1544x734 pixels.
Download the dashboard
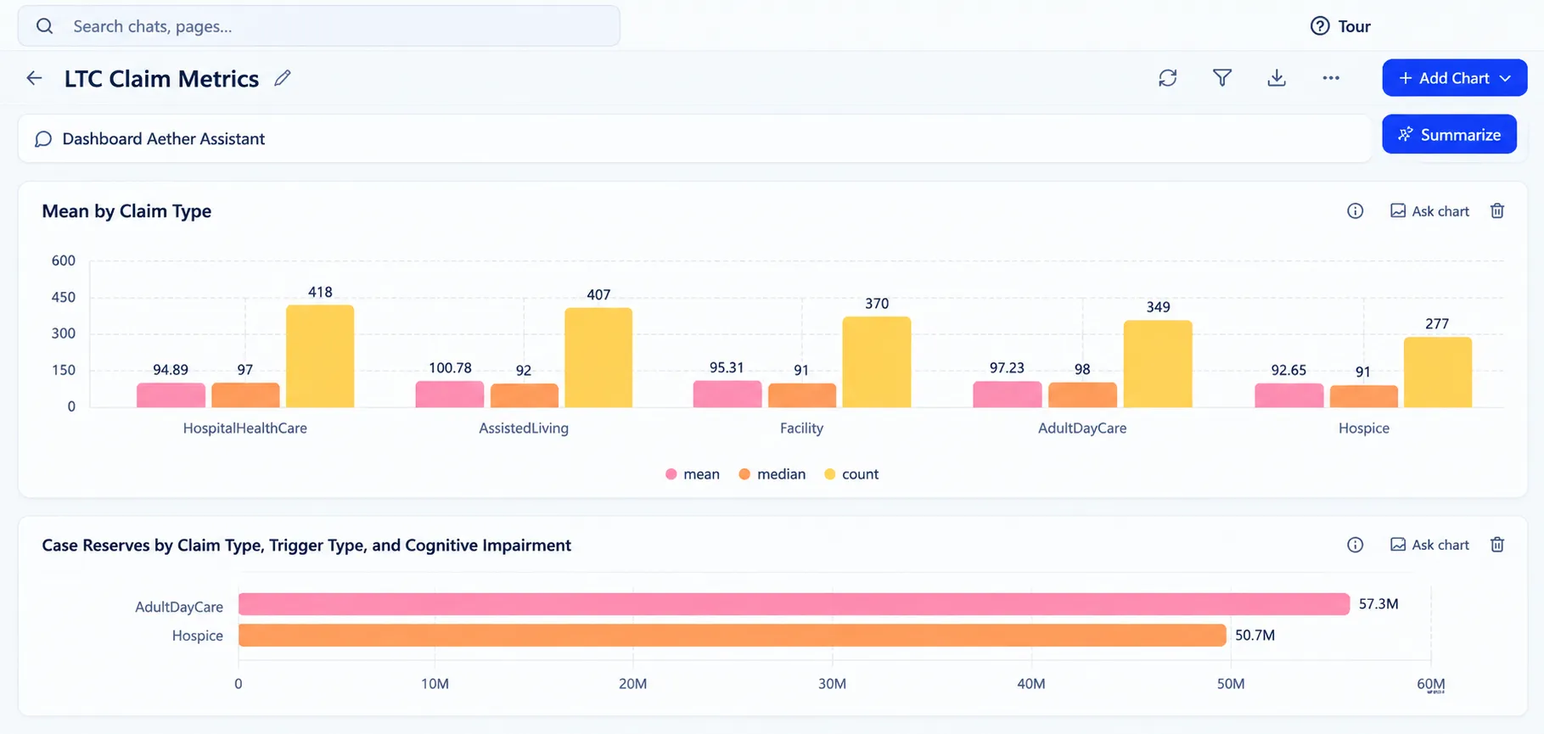[x=1277, y=78]
